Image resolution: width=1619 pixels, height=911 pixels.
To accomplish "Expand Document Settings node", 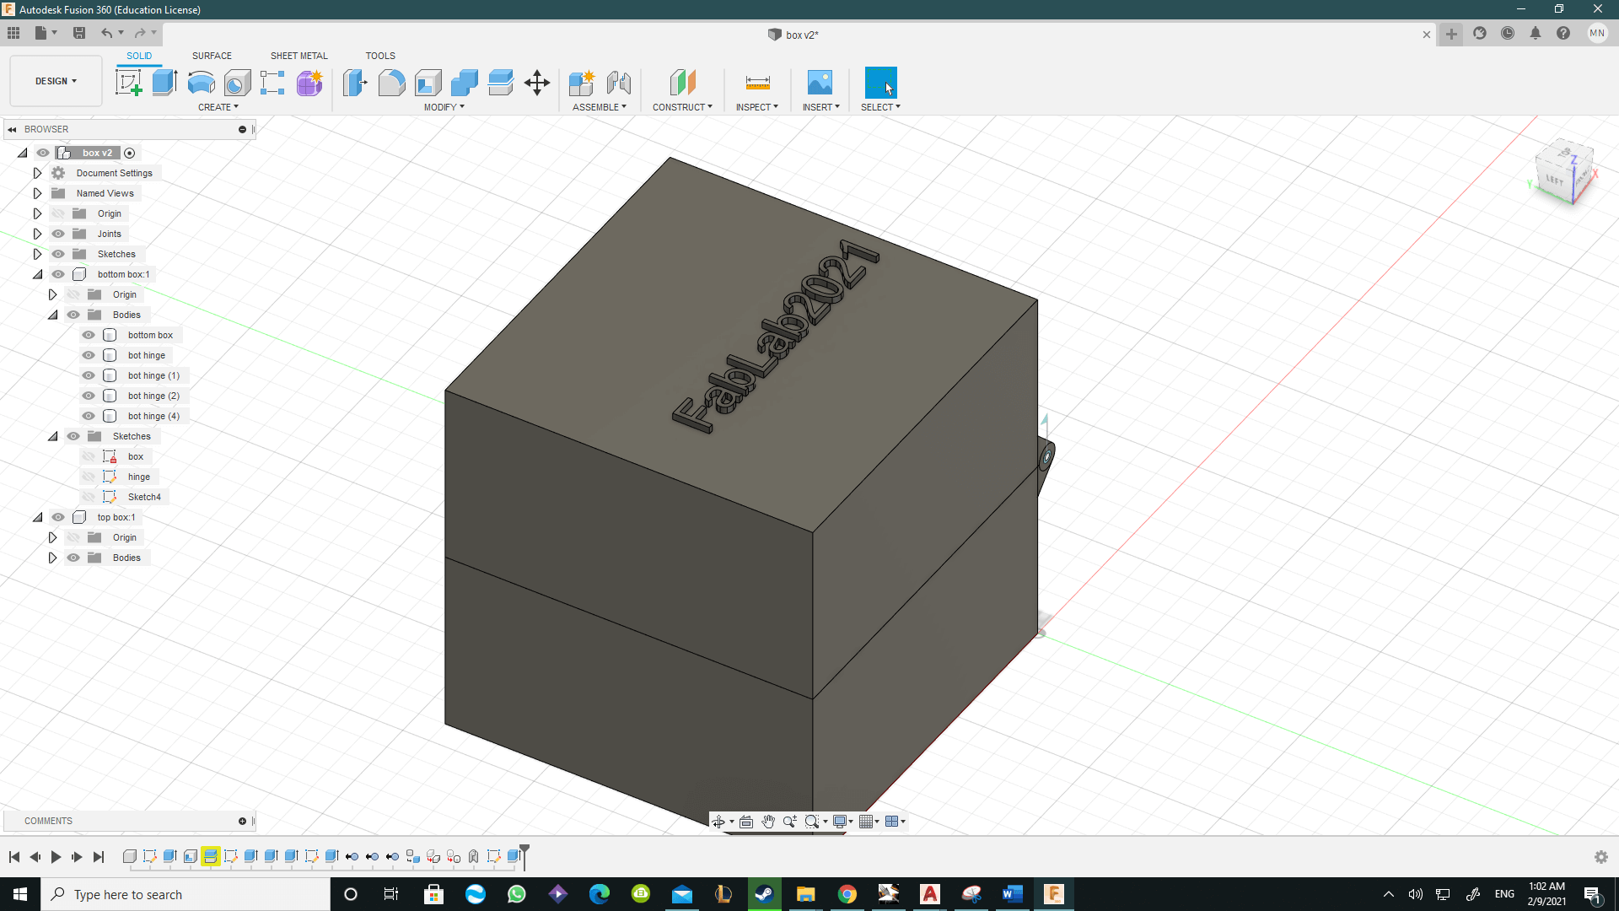I will 37,173.
